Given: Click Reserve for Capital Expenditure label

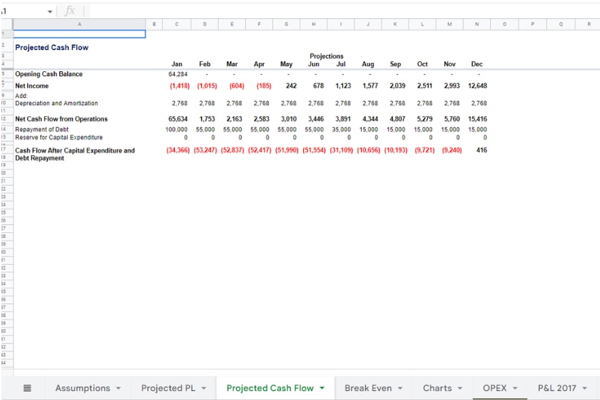Looking at the screenshot, I should coord(59,138).
